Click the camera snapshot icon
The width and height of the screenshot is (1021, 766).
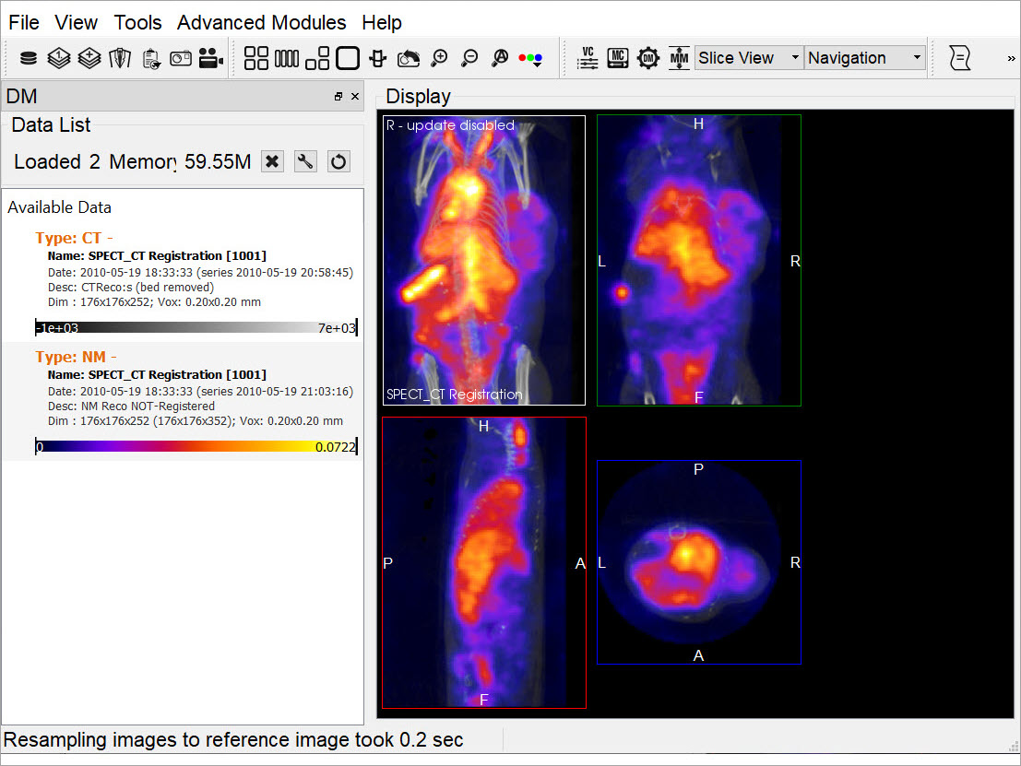tap(181, 58)
